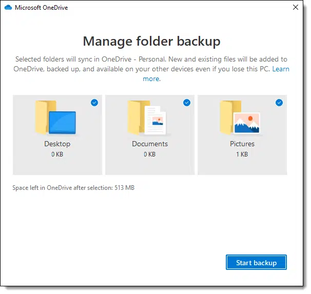The height and width of the screenshot is (294, 311).
Task: Click the Desktop size '0 KB'
Action: pyautogui.click(x=57, y=154)
